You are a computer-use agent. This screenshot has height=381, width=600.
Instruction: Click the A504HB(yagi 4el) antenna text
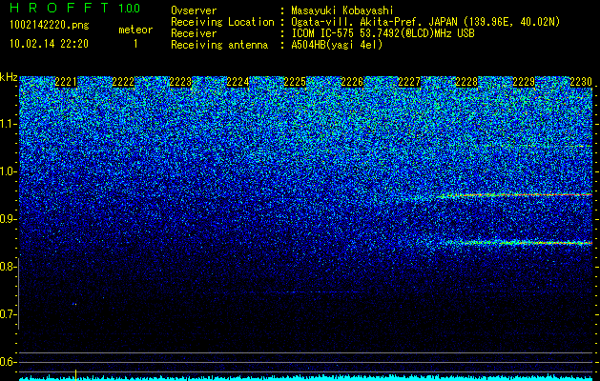(337, 45)
